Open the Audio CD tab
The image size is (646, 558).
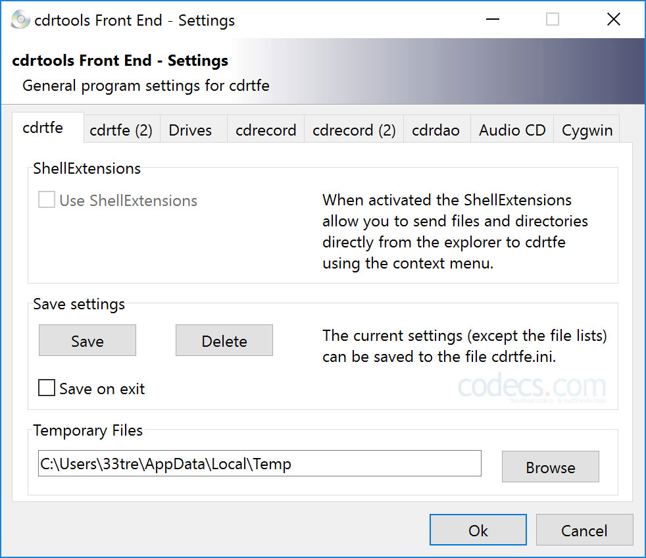coord(512,130)
